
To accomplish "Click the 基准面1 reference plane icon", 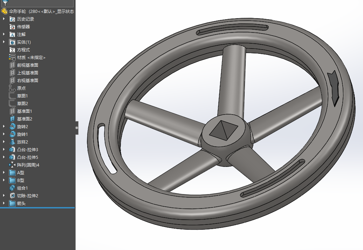I will (12, 111).
